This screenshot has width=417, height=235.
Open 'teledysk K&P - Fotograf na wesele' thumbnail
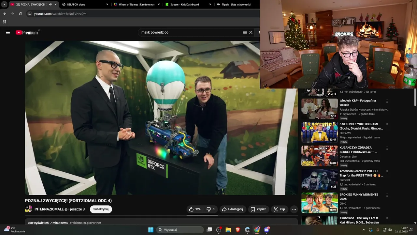(x=320, y=109)
